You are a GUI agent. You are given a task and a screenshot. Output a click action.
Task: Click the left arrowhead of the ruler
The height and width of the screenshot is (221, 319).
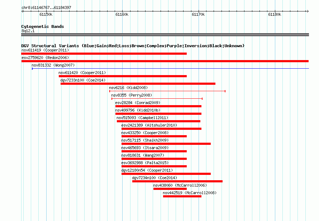[23, 11]
